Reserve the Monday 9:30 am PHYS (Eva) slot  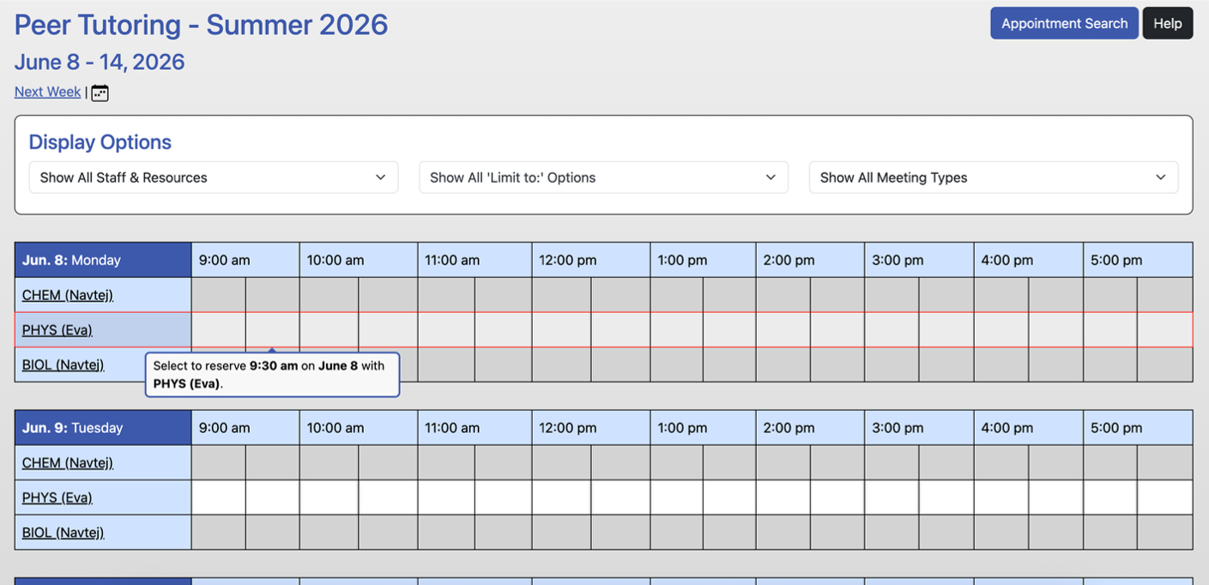click(x=273, y=330)
